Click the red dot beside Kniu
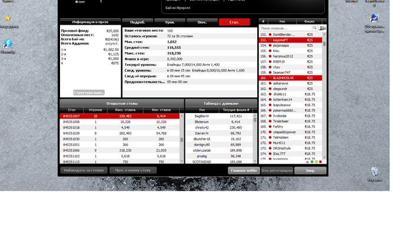This screenshot has width=412, height=231. (270, 51)
